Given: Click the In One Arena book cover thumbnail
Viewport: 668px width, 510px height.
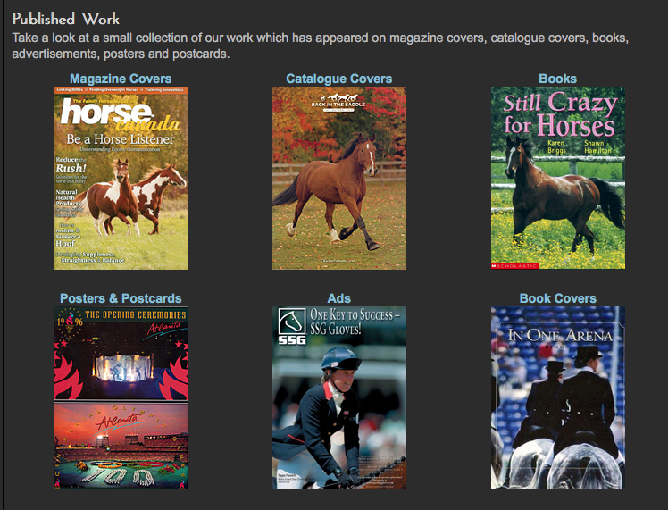Looking at the screenshot, I should [x=558, y=398].
